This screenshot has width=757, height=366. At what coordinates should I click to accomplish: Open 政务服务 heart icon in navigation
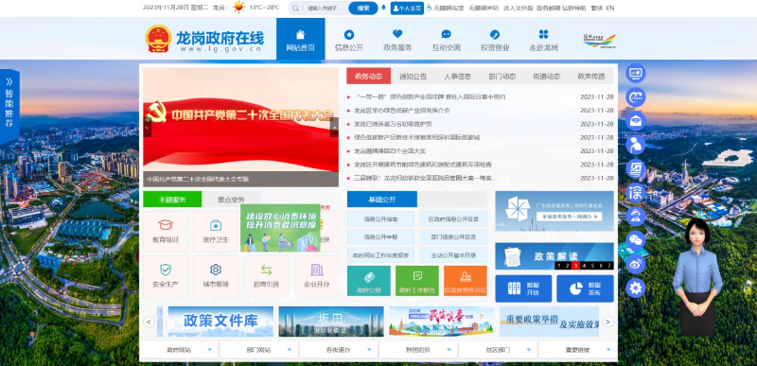pos(397,34)
